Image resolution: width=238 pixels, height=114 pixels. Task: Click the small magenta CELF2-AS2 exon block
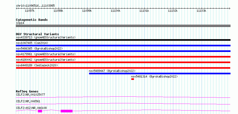(x=40, y=111)
